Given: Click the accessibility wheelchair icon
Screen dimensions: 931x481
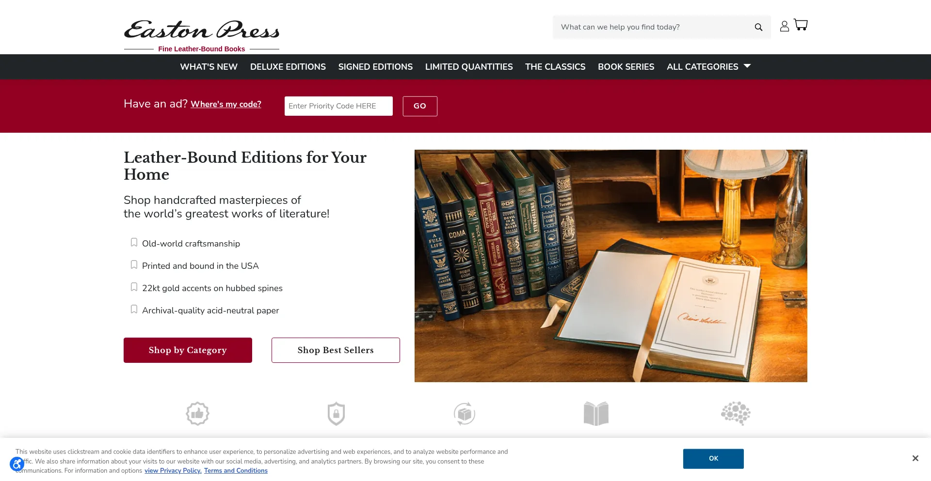Looking at the screenshot, I should [17, 465].
